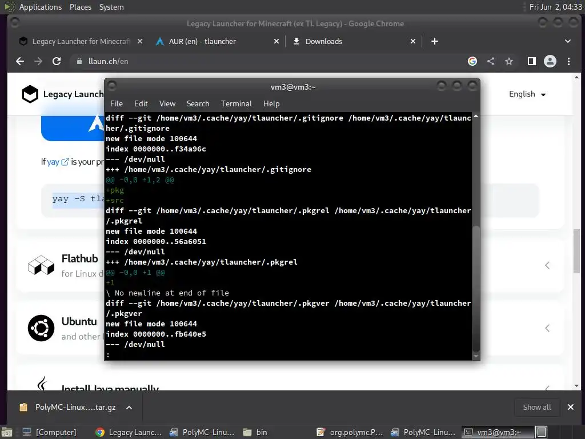
Task: Dismiss the Chrome downloads bar
Action: click(571, 407)
